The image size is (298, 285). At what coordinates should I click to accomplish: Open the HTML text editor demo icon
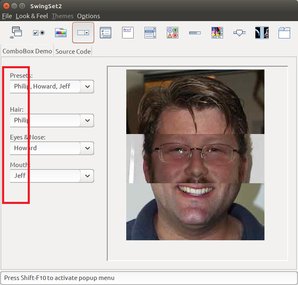tap(128, 33)
